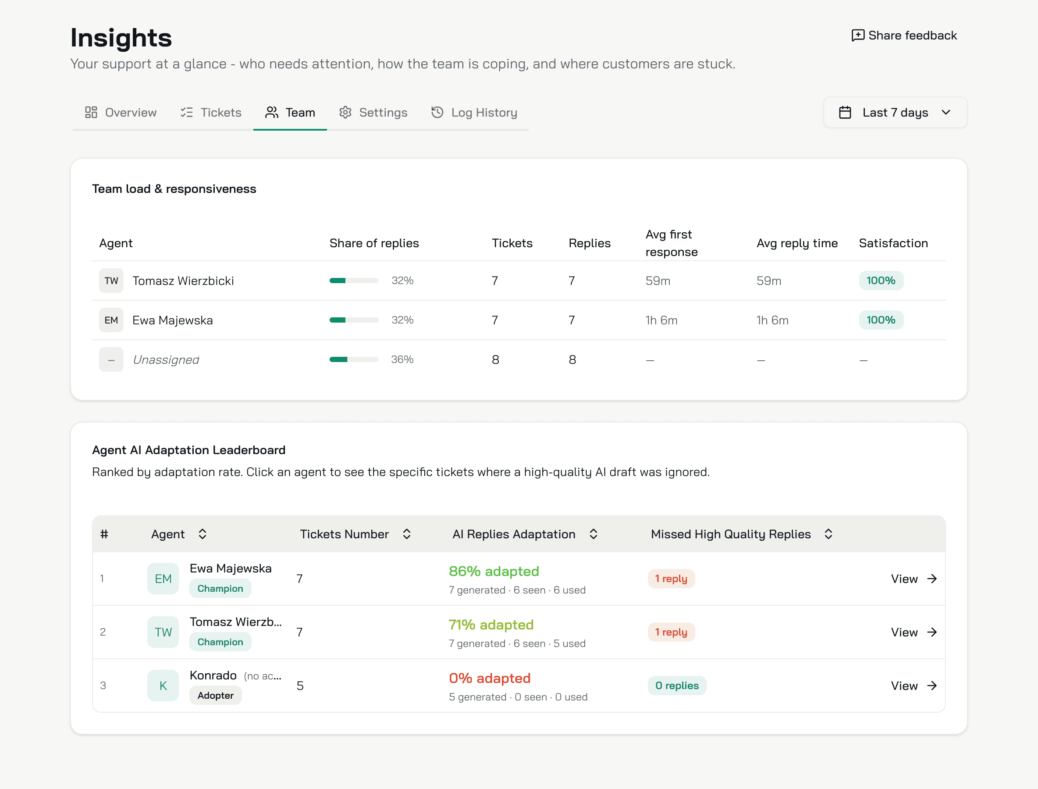
Task: Open the Last 7 days dropdown chevron
Action: click(946, 113)
